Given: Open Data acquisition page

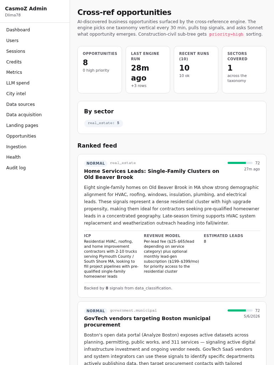Looking at the screenshot, I should 24,115.
